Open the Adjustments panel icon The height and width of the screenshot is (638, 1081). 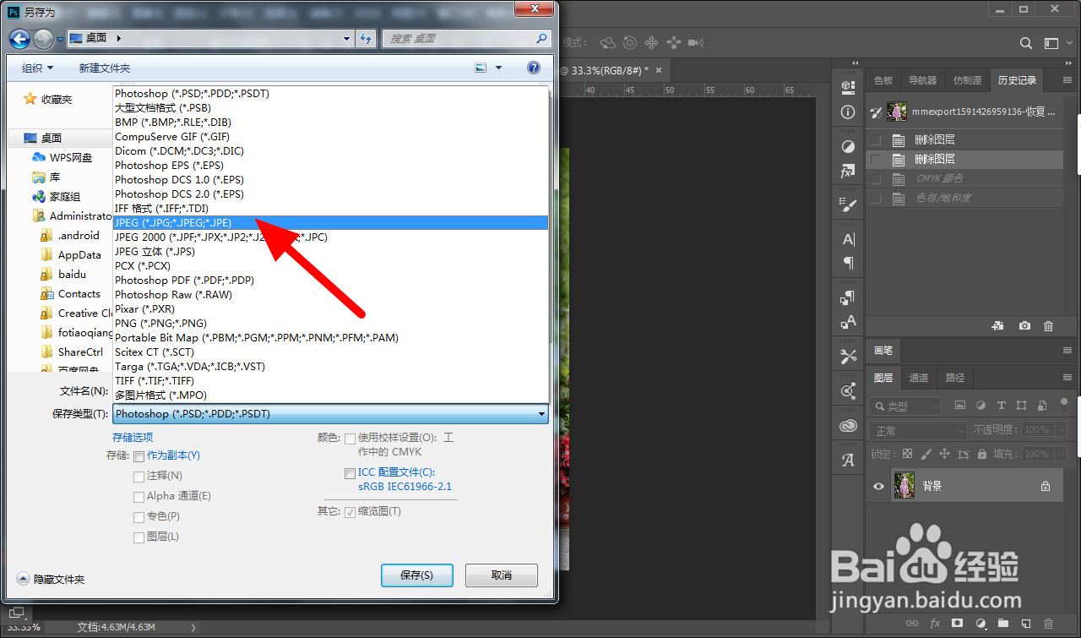click(849, 146)
